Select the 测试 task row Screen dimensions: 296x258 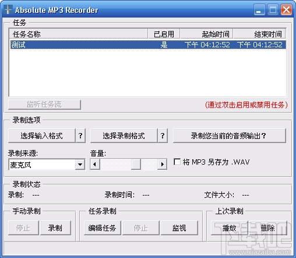(148, 44)
